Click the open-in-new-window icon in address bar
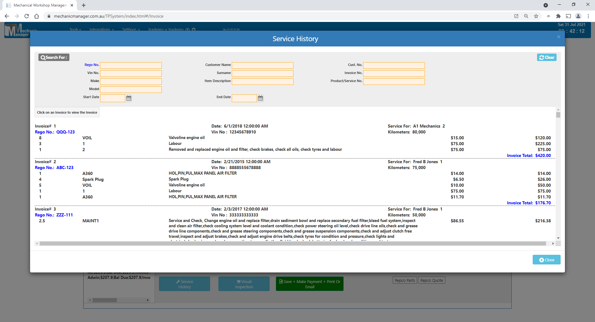Image resolution: width=595 pixels, height=322 pixels. (516, 16)
